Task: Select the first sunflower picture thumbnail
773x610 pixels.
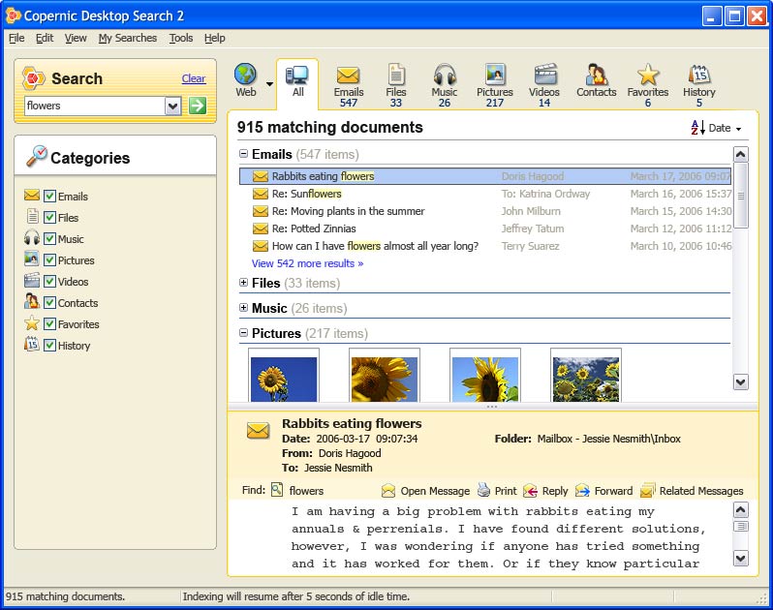Action: click(284, 378)
